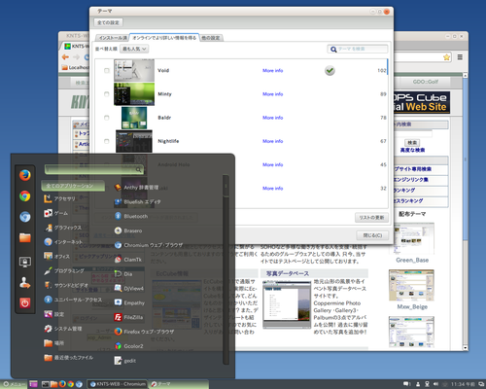Open the volume icon in the system tray
The height and width of the screenshot is (389, 486).
pyautogui.click(x=436, y=384)
